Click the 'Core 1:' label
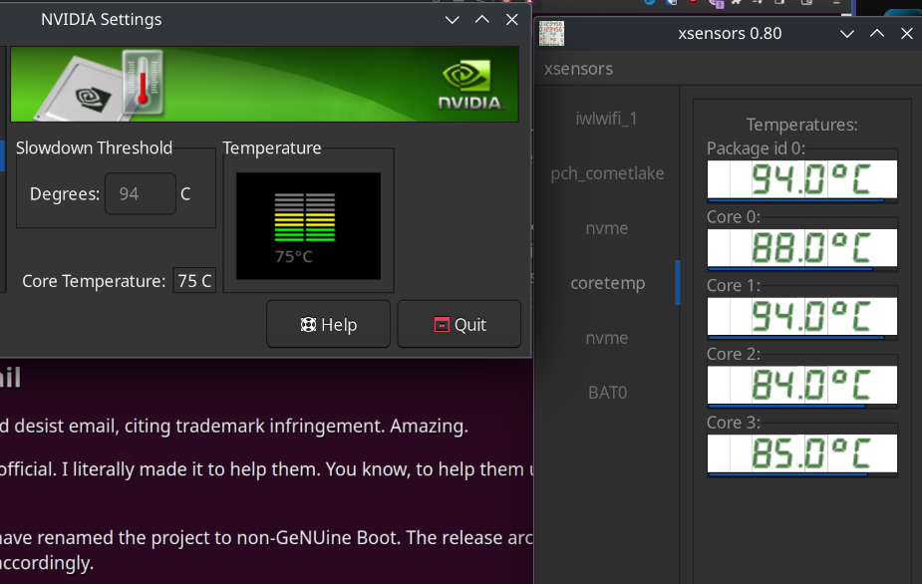922x584 pixels. (734, 286)
